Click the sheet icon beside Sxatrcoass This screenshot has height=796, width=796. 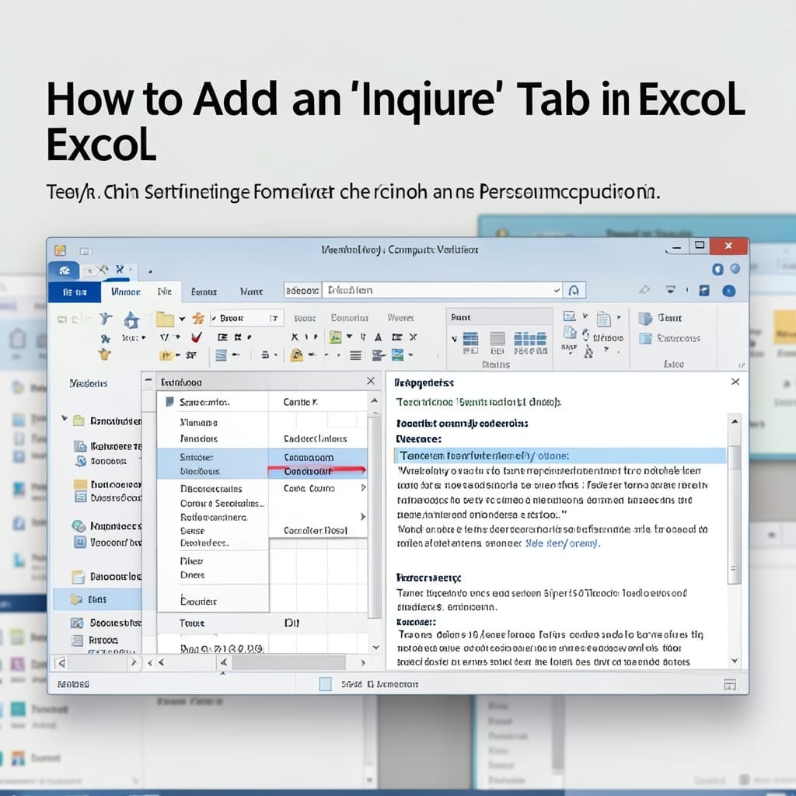645,338
